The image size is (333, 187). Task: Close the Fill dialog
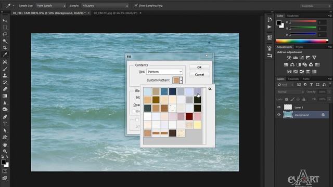point(207,56)
